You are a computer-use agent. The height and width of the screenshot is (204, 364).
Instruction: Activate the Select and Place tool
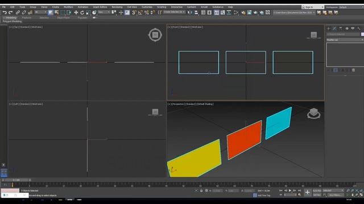pyautogui.click(x=94, y=12)
